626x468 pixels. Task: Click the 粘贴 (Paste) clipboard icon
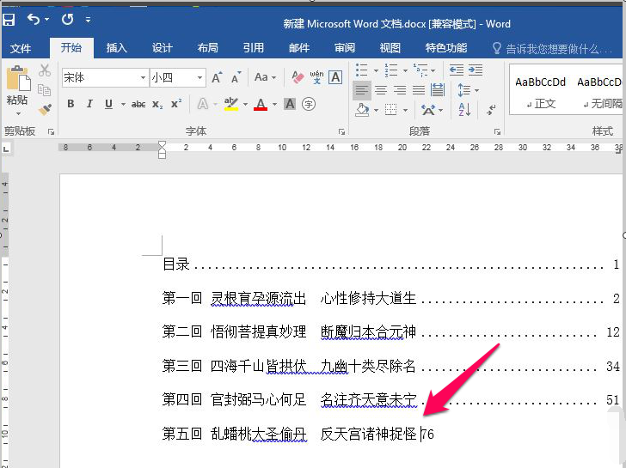[x=18, y=78]
